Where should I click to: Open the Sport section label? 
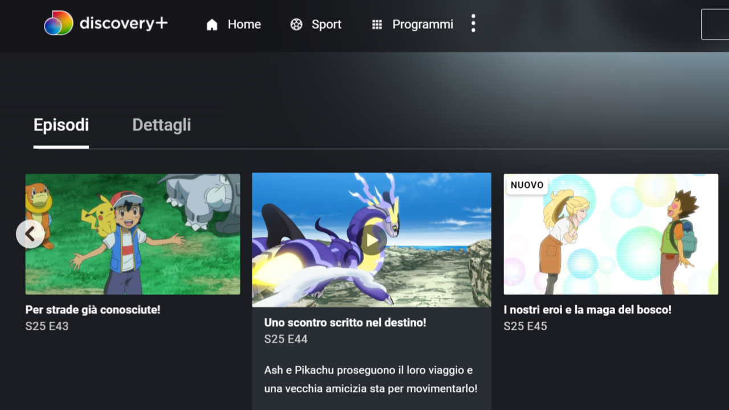click(326, 24)
